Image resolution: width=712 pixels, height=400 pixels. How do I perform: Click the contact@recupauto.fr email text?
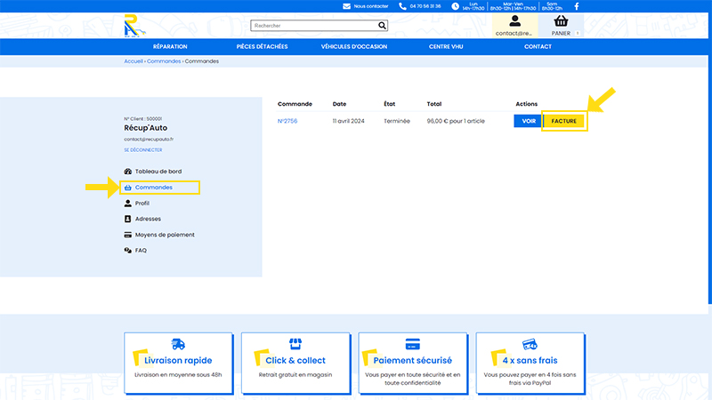coord(149,140)
